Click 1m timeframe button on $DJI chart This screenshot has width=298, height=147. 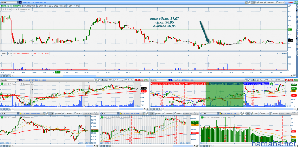[x=52, y=113]
